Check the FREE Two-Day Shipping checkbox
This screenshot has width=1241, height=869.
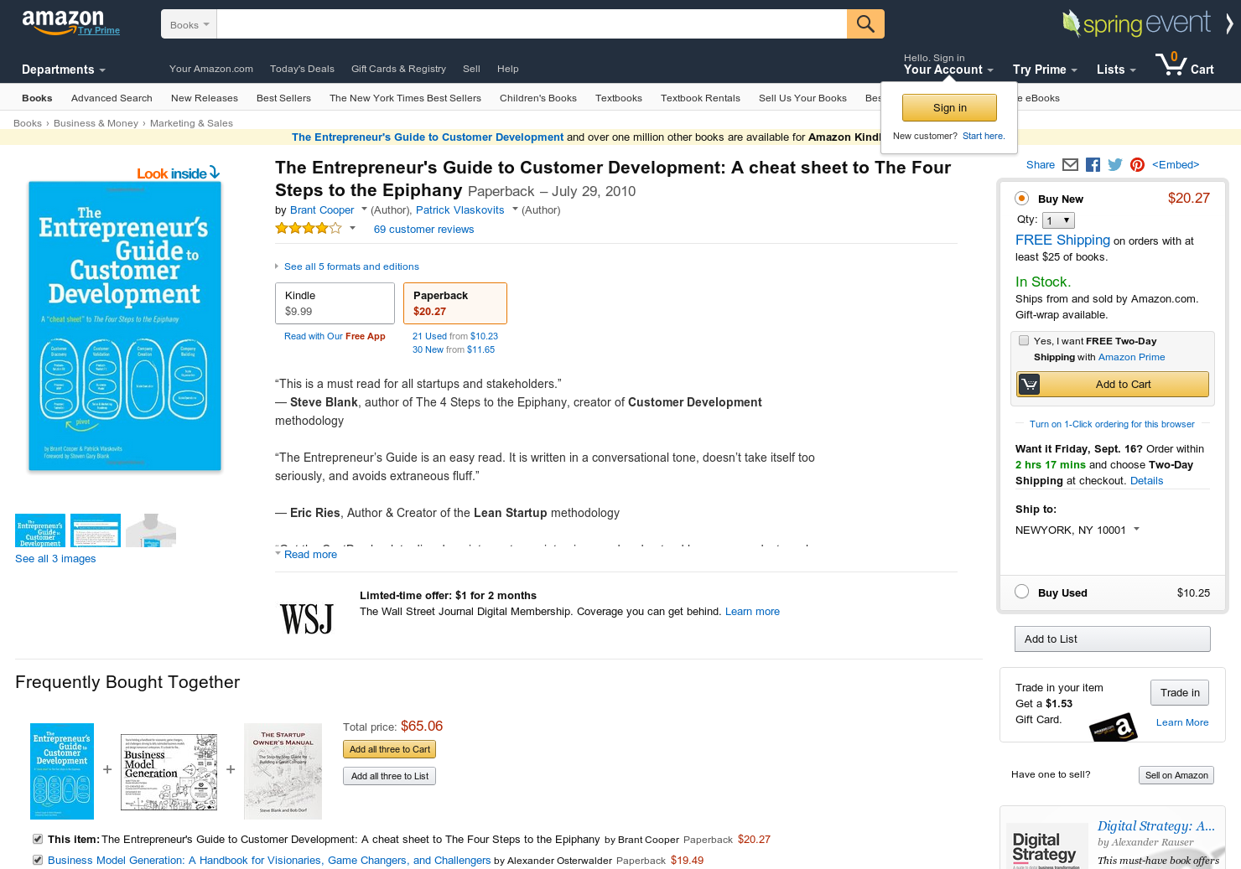[1024, 340]
